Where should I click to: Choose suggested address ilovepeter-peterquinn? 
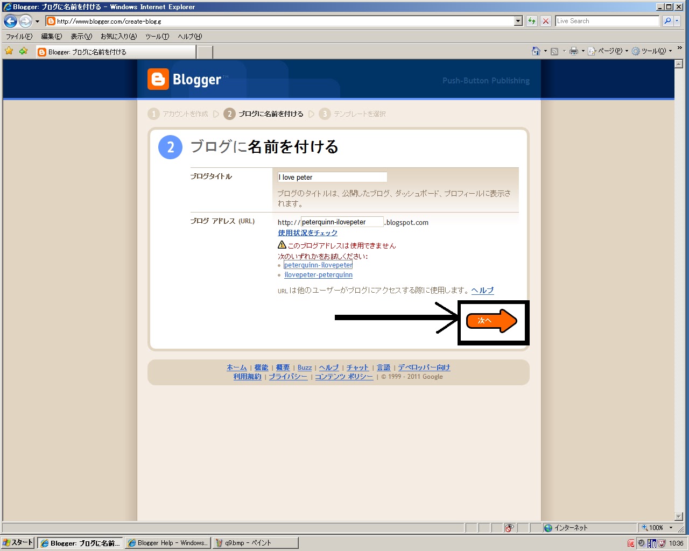[319, 275]
